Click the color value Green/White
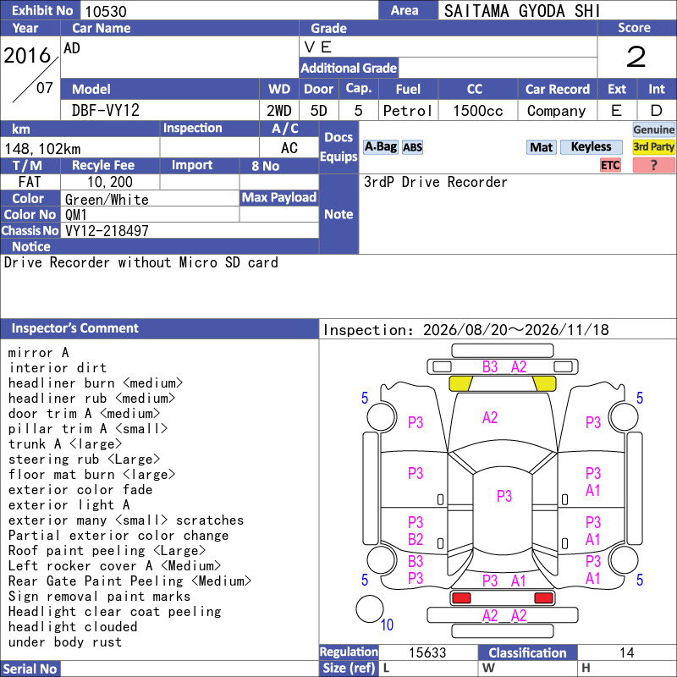The height and width of the screenshot is (677, 677). [x=107, y=200]
